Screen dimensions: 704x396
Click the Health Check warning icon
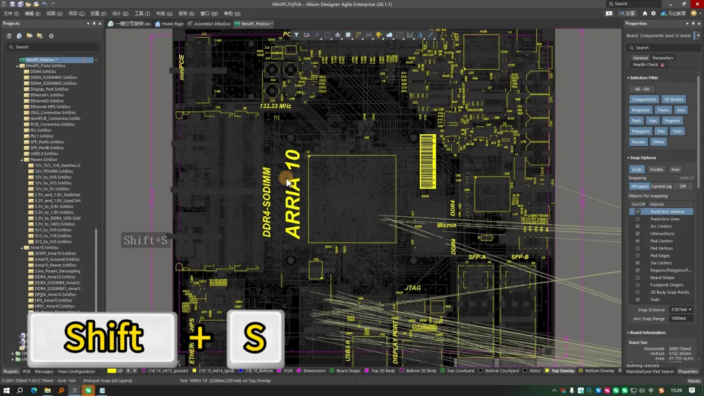click(662, 64)
